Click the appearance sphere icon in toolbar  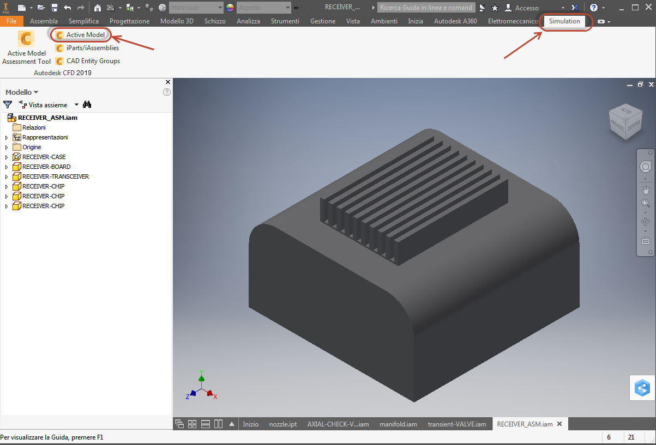(162, 8)
